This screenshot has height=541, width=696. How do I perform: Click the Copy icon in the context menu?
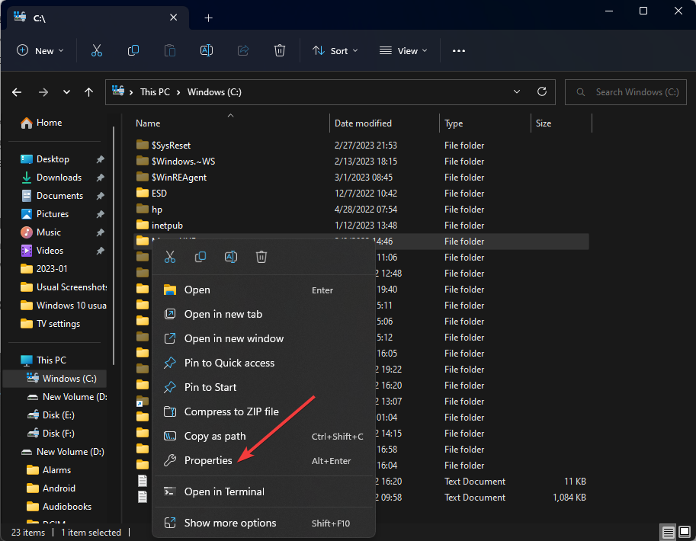200,257
